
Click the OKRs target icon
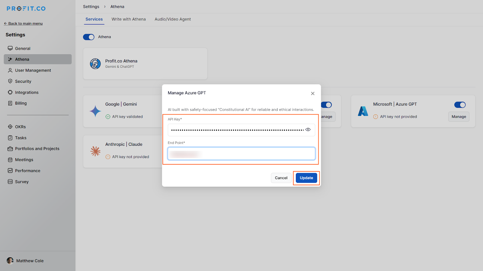10,127
